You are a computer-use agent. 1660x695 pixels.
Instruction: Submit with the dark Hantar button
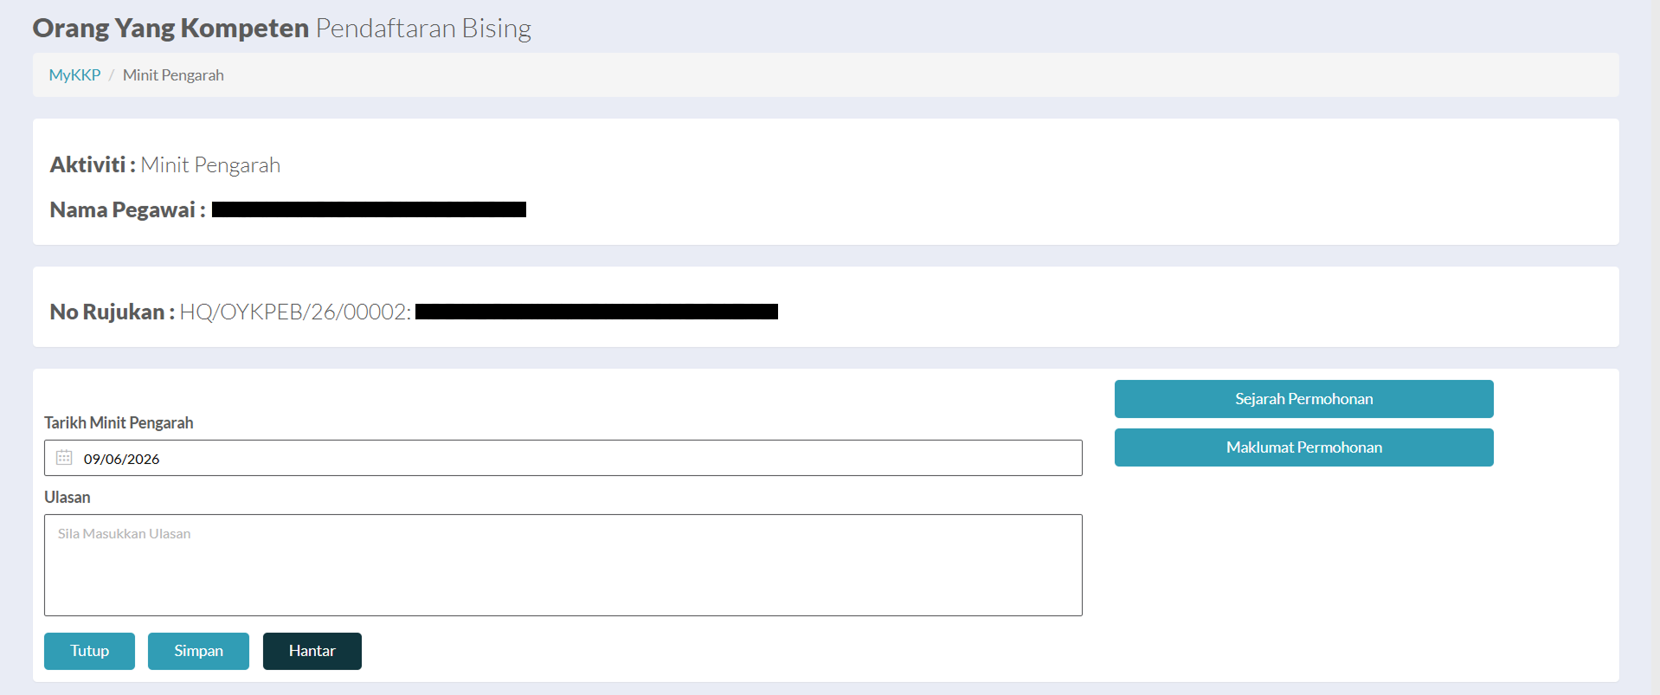coord(312,651)
